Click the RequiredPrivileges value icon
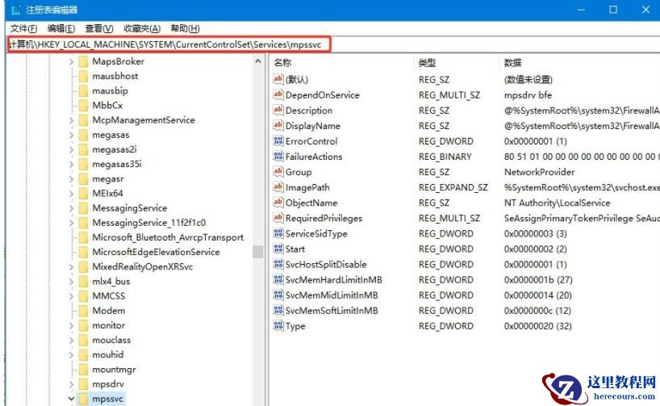Image resolution: width=660 pixels, height=406 pixels. point(278,218)
